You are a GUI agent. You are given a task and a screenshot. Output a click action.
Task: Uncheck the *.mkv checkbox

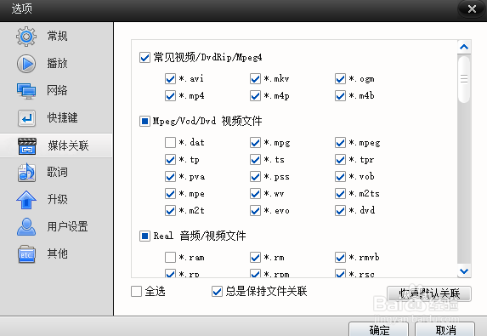coord(255,78)
